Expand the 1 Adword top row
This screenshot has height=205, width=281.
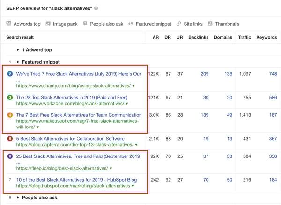[18, 50]
